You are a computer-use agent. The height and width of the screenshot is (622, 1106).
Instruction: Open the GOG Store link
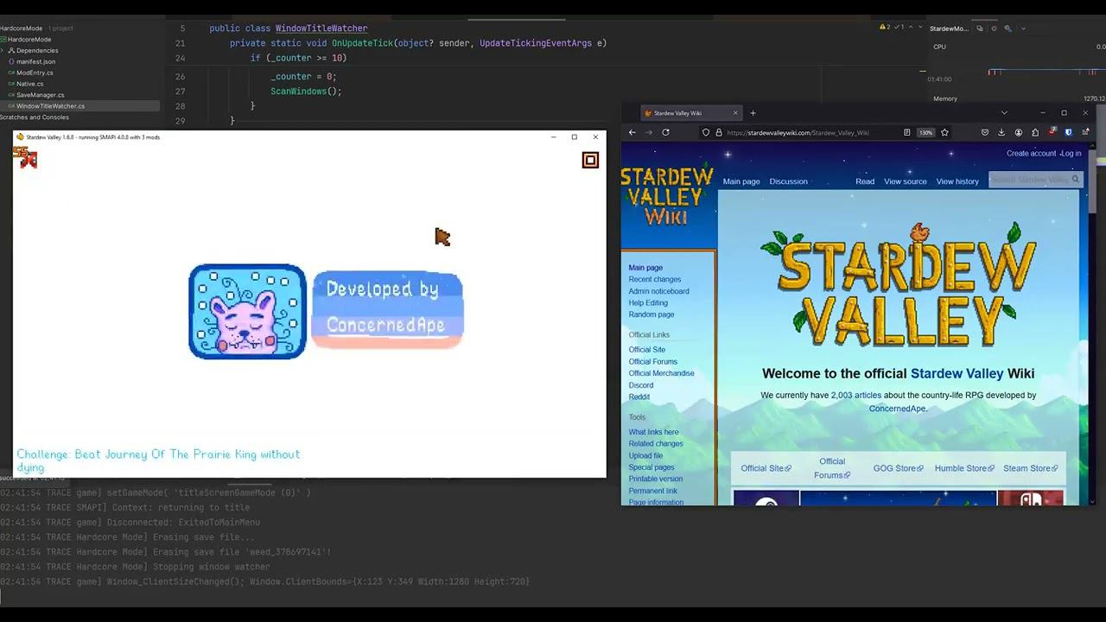898,468
